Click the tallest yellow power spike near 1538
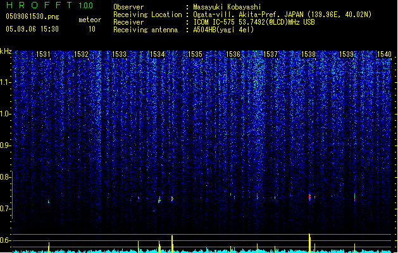The width and height of the screenshot is (398, 253). [309, 243]
